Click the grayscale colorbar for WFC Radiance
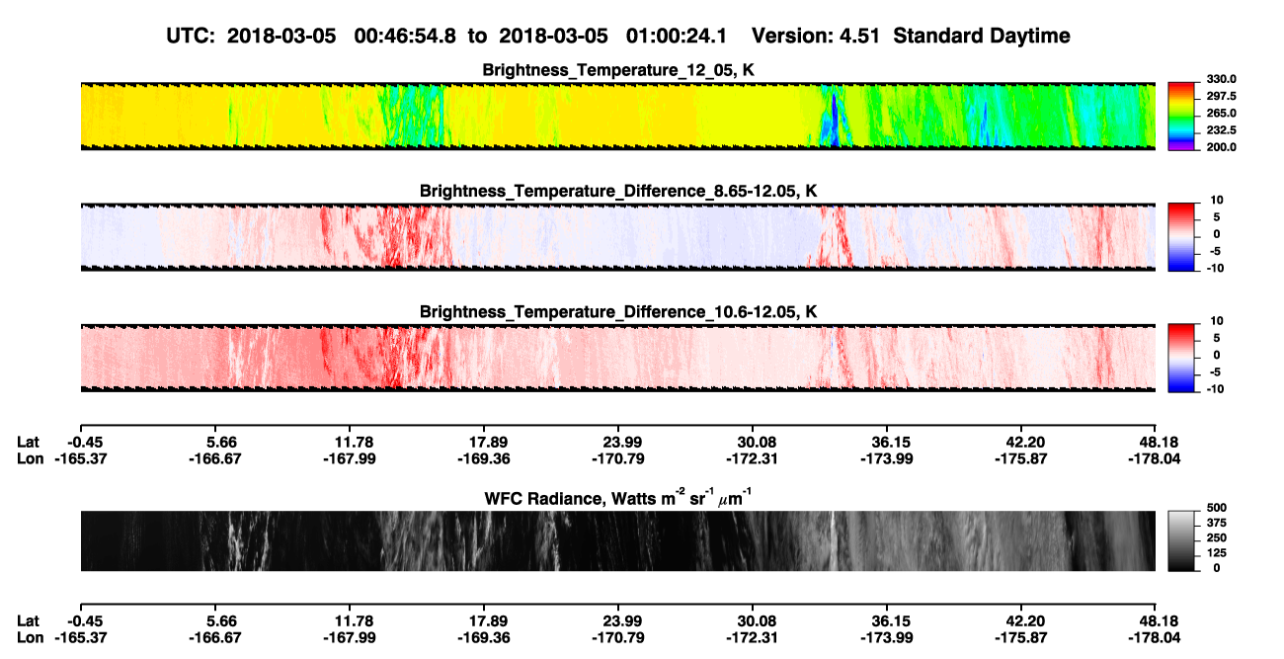The width and height of the screenshot is (1284, 659). coord(1182,540)
